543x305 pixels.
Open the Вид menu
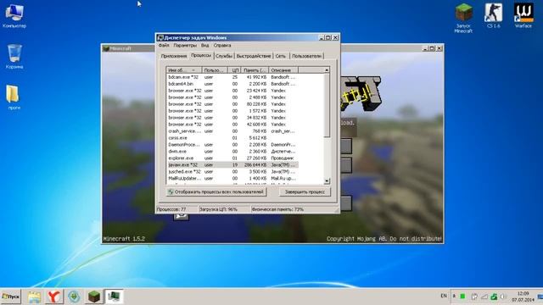point(205,45)
